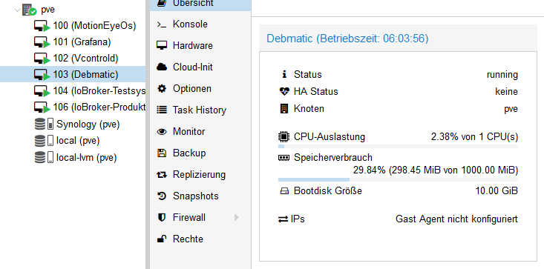Click the database icon of local (pve)
This screenshot has height=269, width=544.
pyautogui.click(x=40, y=141)
